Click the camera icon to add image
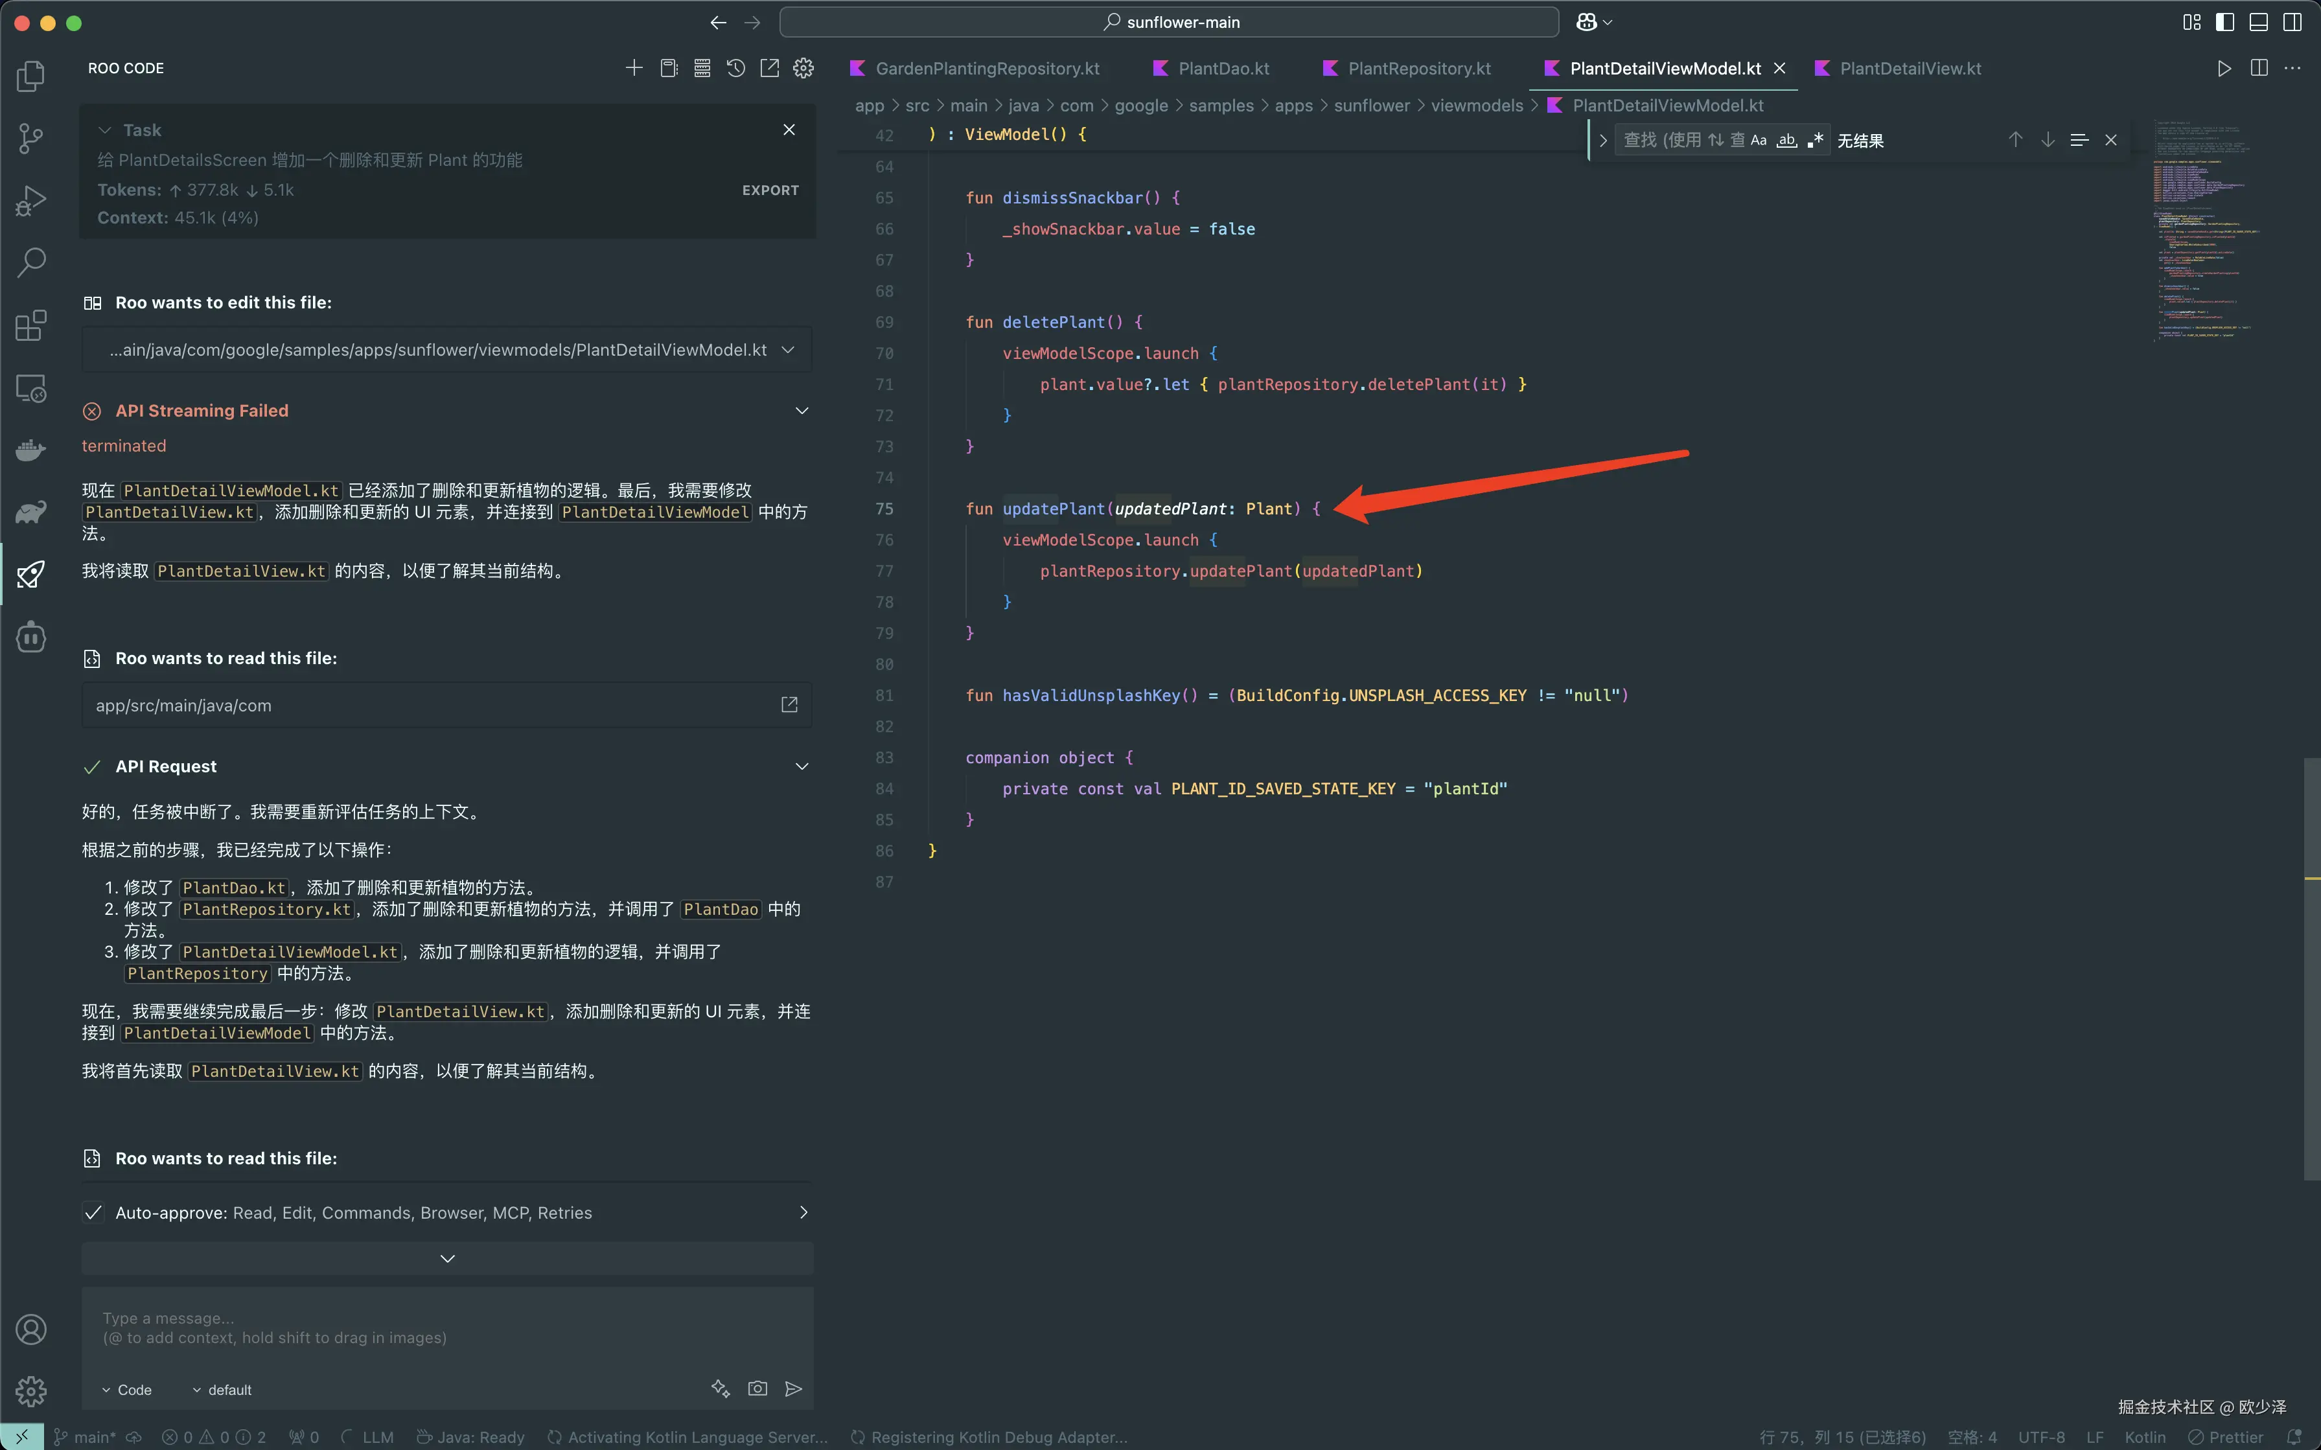The image size is (2321, 1450). pos(757,1388)
